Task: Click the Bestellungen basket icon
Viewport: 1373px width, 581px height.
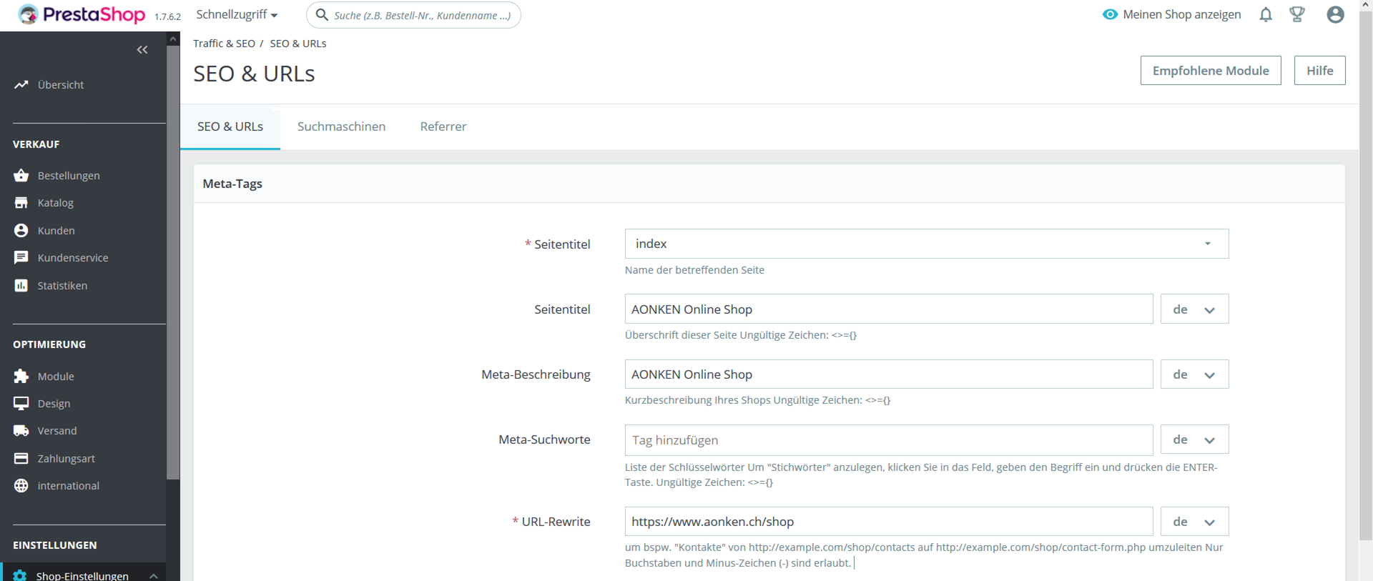Action: 21,175
